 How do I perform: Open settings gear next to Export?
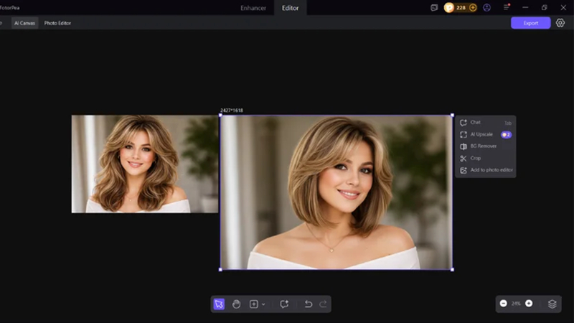coord(560,23)
